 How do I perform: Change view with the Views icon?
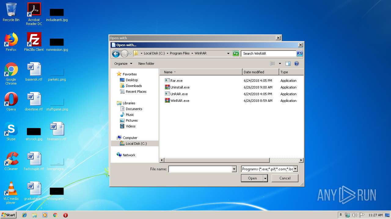(272, 64)
